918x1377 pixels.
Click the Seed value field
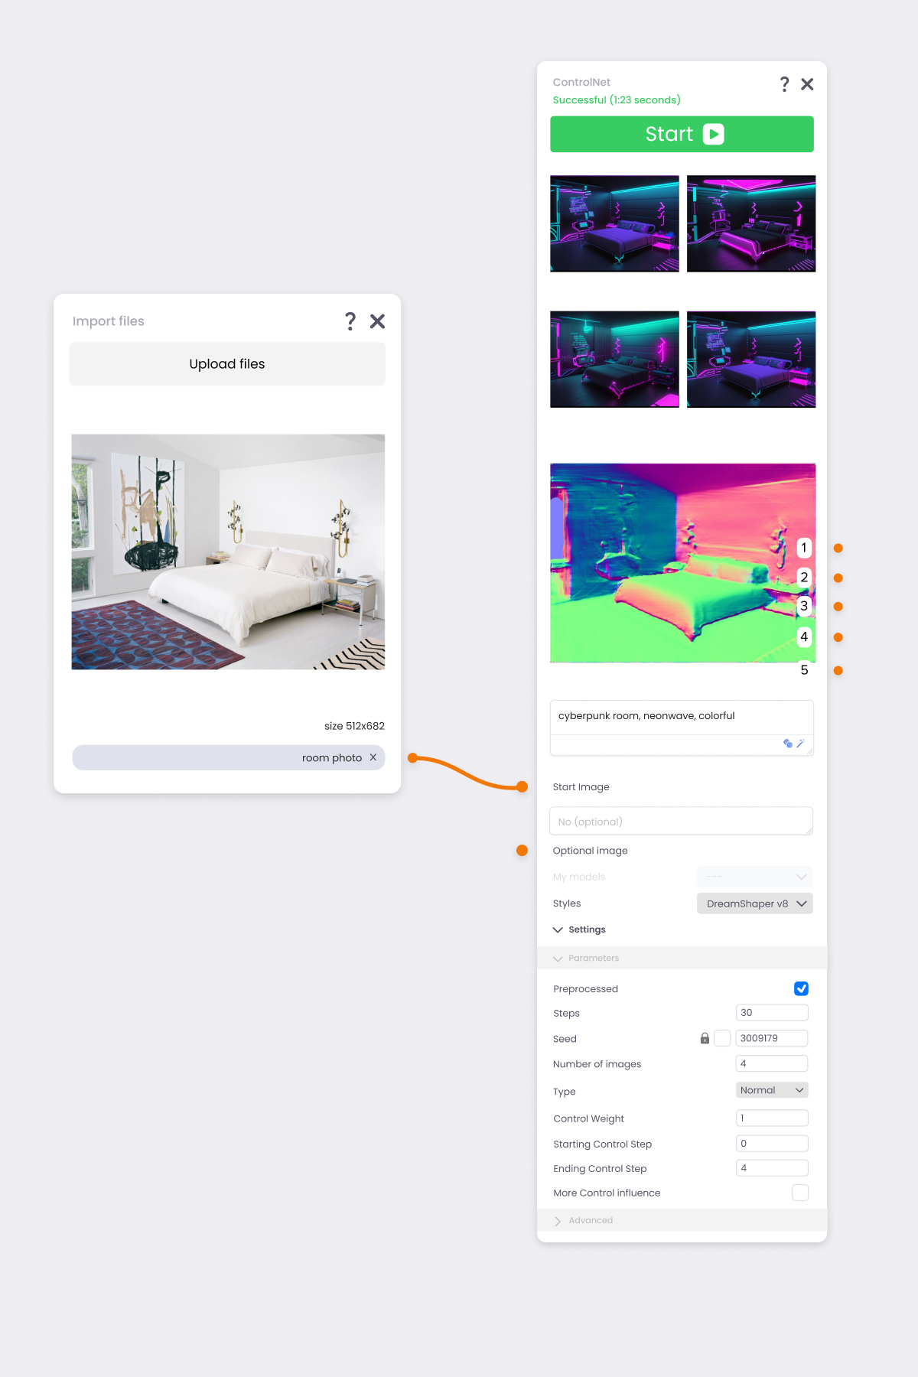pyautogui.click(x=772, y=1038)
